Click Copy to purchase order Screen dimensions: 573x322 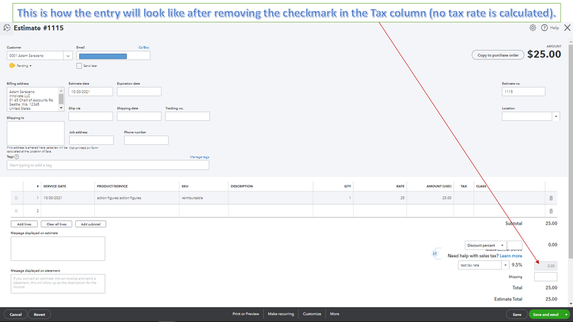(498, 55)
